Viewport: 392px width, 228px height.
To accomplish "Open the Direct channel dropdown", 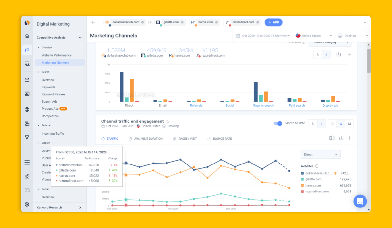I will (320, 154).
